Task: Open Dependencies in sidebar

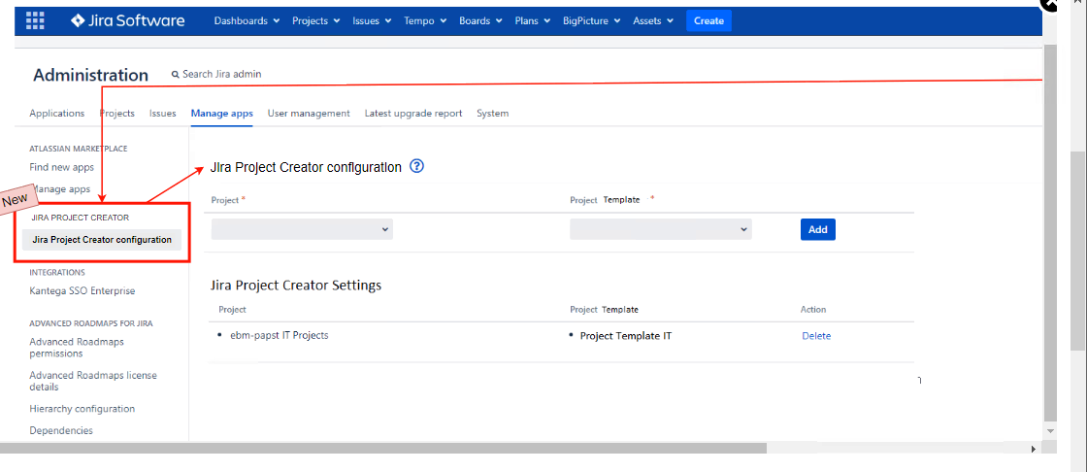Action: click(61, 430)
